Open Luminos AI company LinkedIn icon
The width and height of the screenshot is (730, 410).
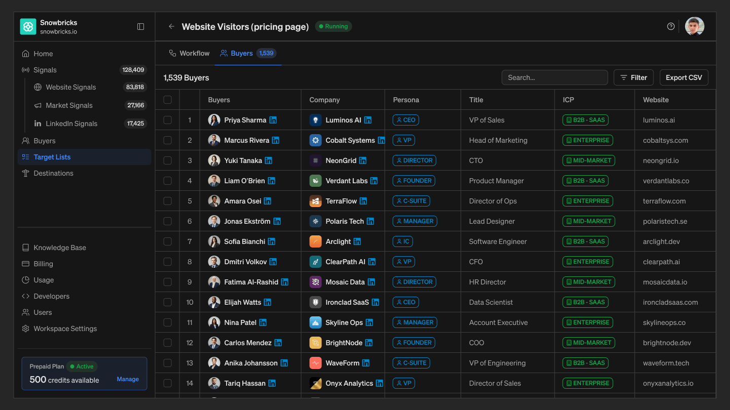[368, 120]
